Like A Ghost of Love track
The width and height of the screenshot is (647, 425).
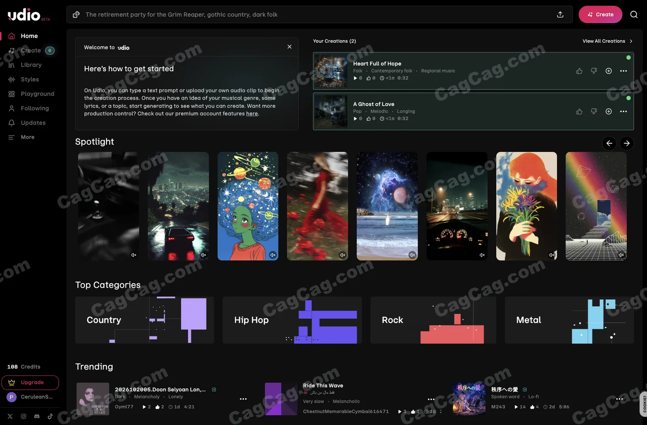(x=579, y=111)
